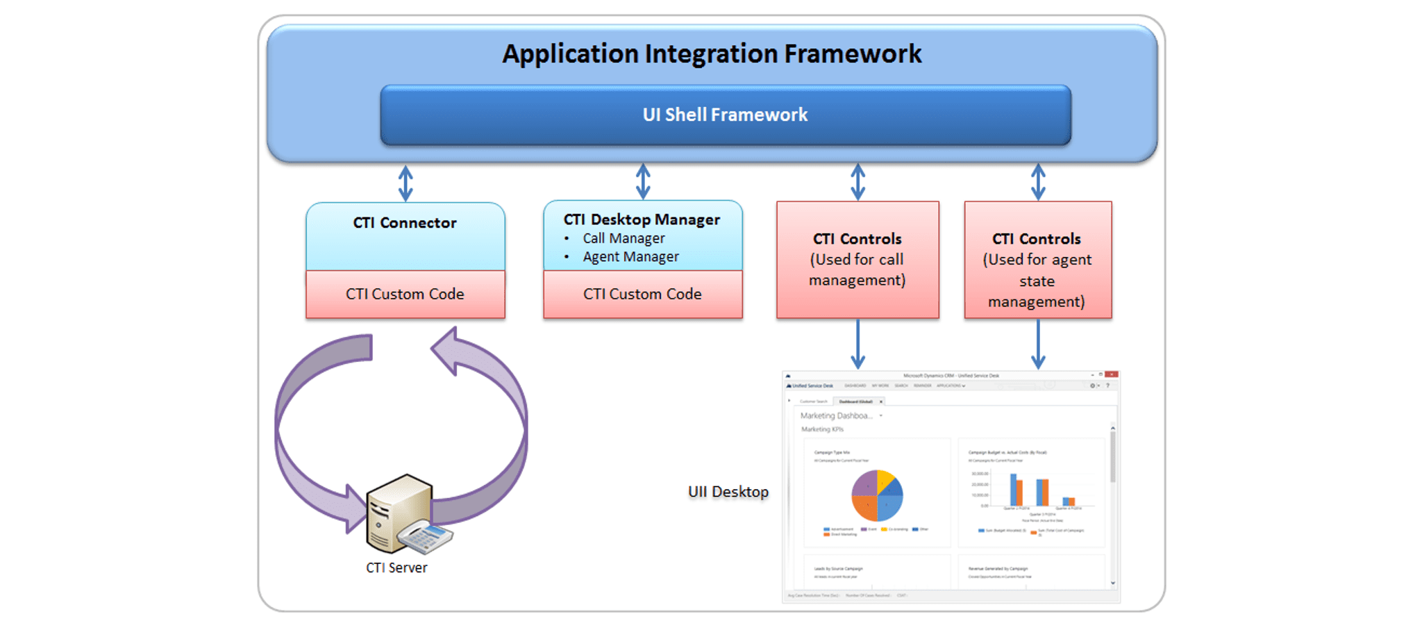Select the CTI Desktop Manager heading
Screen dimensions: 1422x630
(642, 219)
